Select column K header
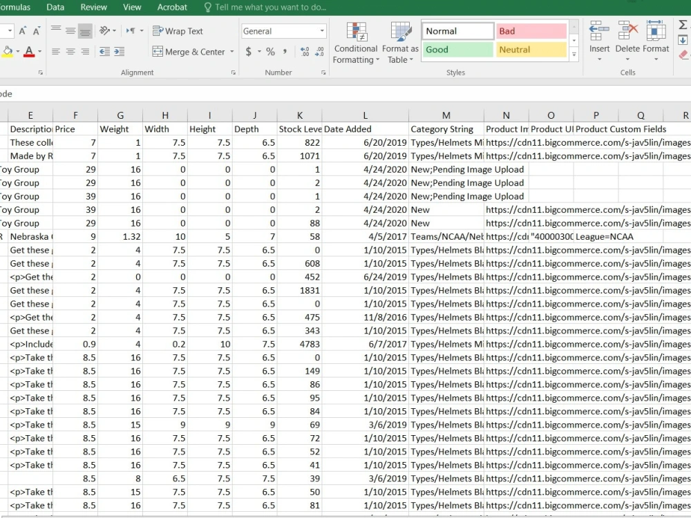This screenshot has height=518, width=691. tap(299, 115)
